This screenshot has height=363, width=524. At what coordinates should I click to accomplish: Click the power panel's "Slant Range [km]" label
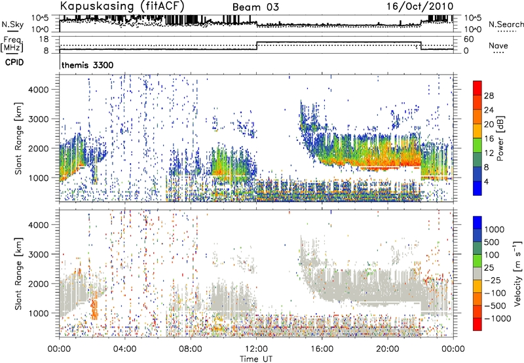pos(18,138)
